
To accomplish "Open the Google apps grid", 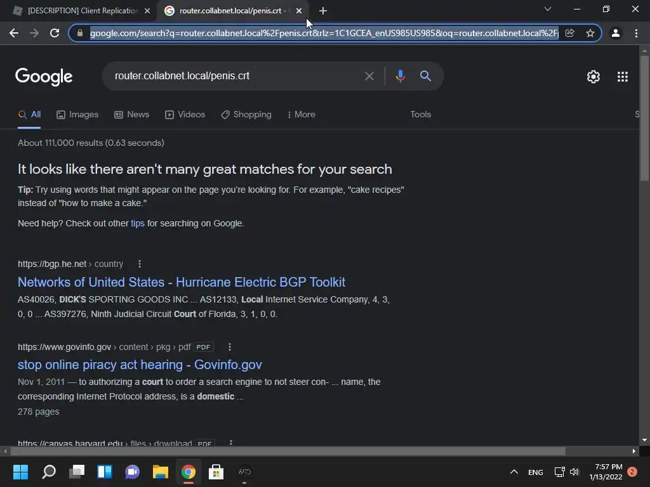I will pyautogui.click(x=623, y=77).
